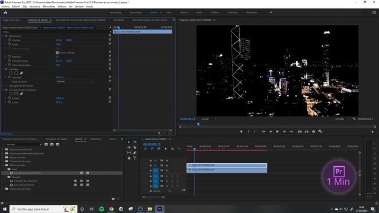Toggle Snap magnet in the timeline
Viewport: 379px width, 213px height.
click(x=152, y=149)
